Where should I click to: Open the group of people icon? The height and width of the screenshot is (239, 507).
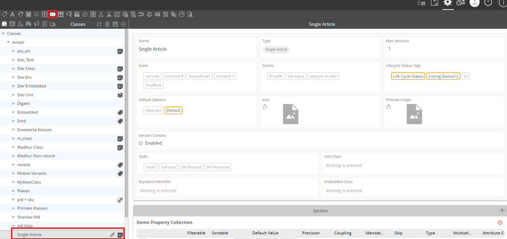click(28, 24)
